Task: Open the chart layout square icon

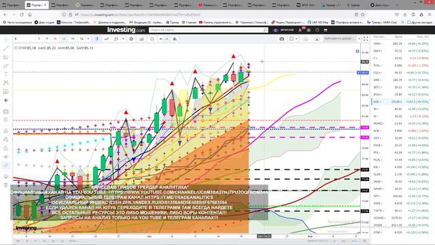Action: click(x=292, y=39)
